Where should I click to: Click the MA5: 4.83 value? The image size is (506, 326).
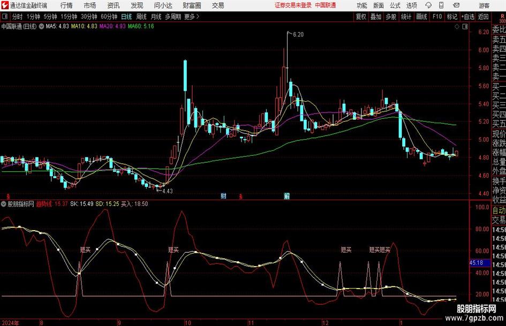pos(57,26)
